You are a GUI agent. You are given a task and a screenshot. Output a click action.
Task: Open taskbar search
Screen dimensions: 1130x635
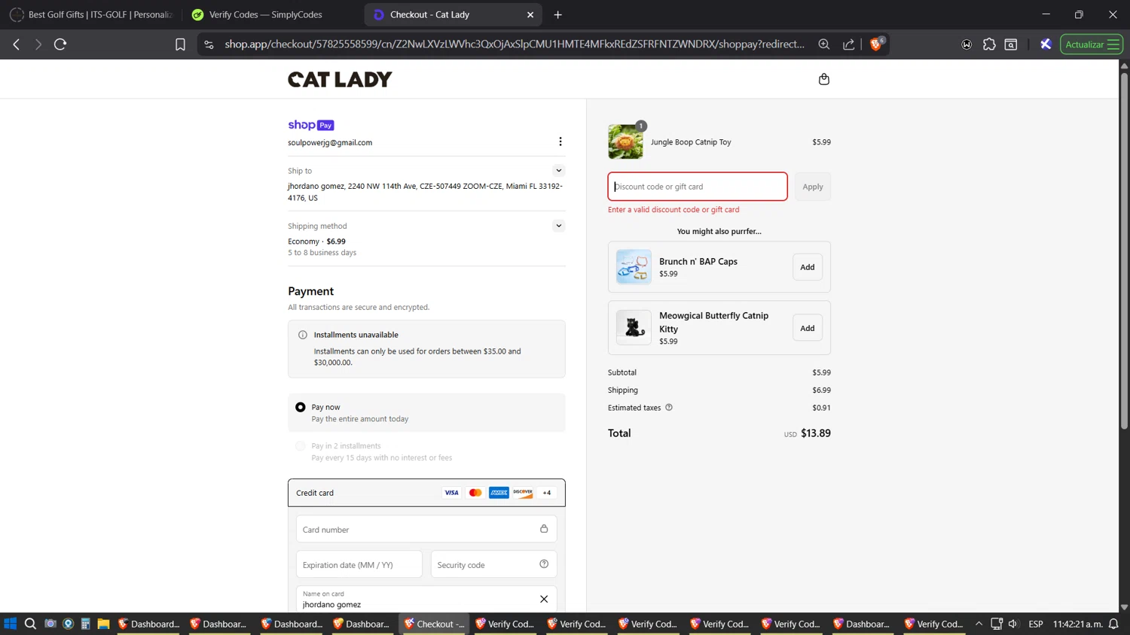click(x=30, y=624)
